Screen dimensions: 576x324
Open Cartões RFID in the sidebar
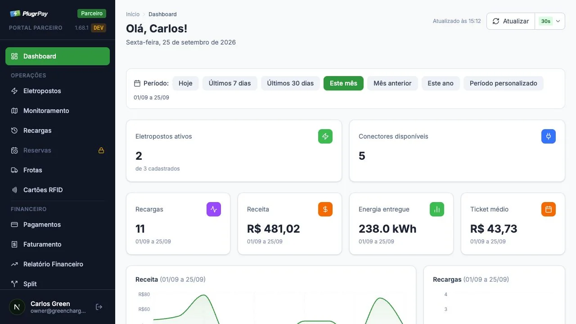tap(58, 190)
